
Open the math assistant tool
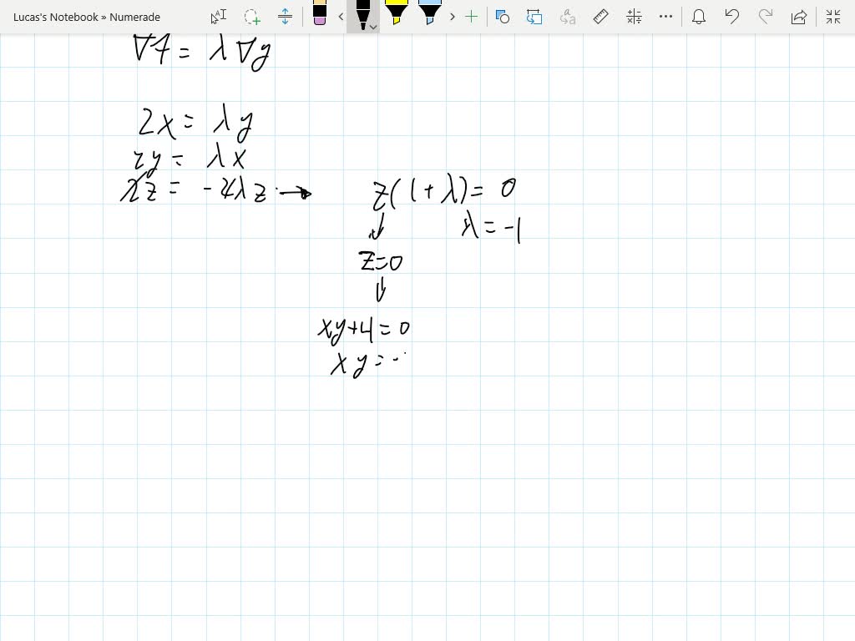tap(633, 17)
